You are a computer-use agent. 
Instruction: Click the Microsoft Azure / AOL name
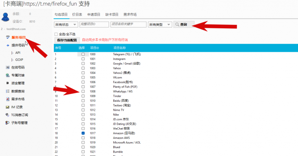(127, 142)
